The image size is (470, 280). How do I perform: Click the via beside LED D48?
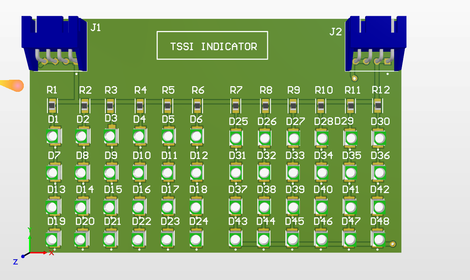coord(393,244)
